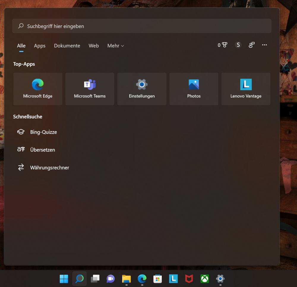Screen dimensions: 297x287
Task: Expand the Mehr dropdown
Action: (x=116, y=46)
